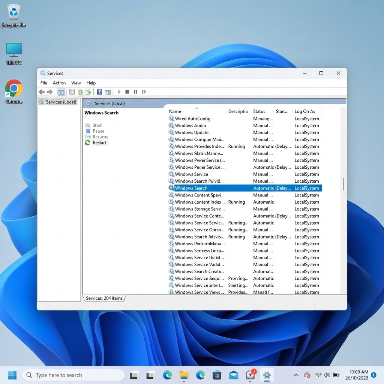Click the Services tab at bottom showing 204 items
Image resolution: width=384 pixels, height=384 pixels.
coord(104,298)
